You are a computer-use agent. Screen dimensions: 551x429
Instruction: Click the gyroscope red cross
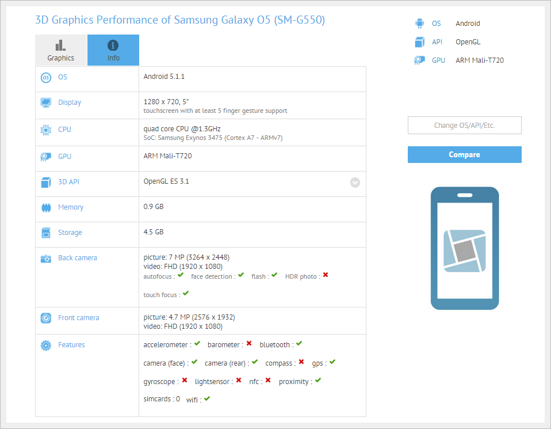pos(185,380)
